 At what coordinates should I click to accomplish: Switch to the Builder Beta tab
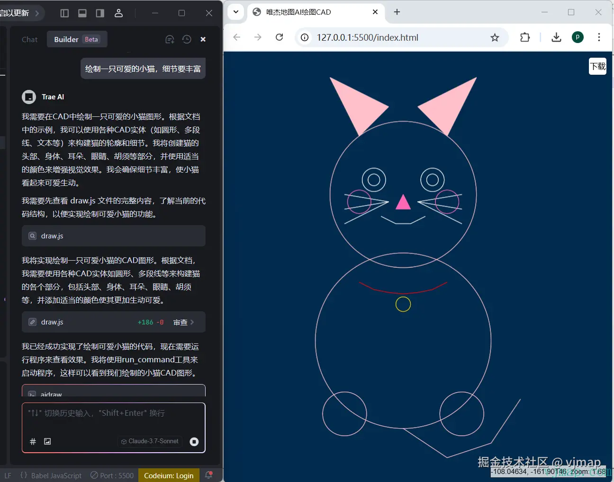77,39
